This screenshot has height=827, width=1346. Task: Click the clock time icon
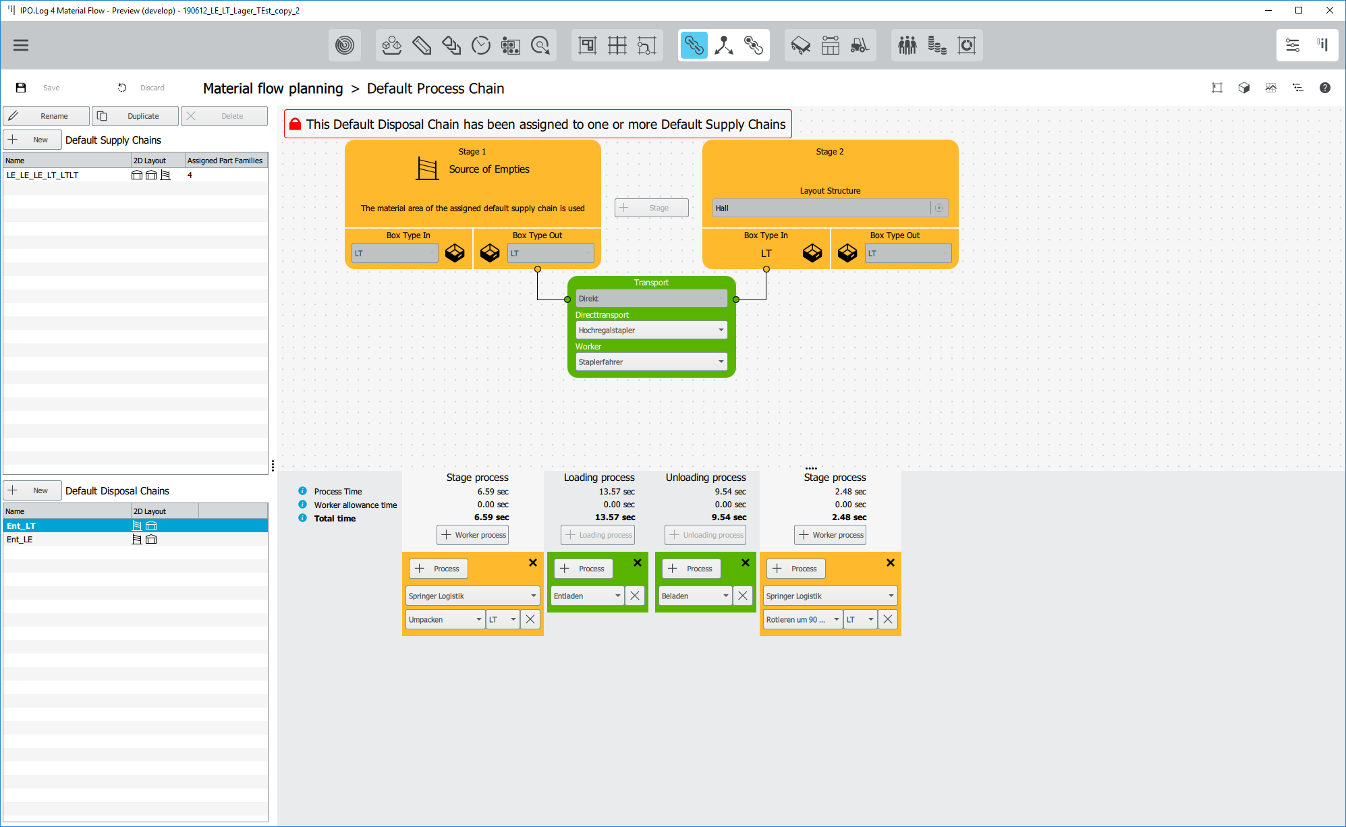coord(480,45)
